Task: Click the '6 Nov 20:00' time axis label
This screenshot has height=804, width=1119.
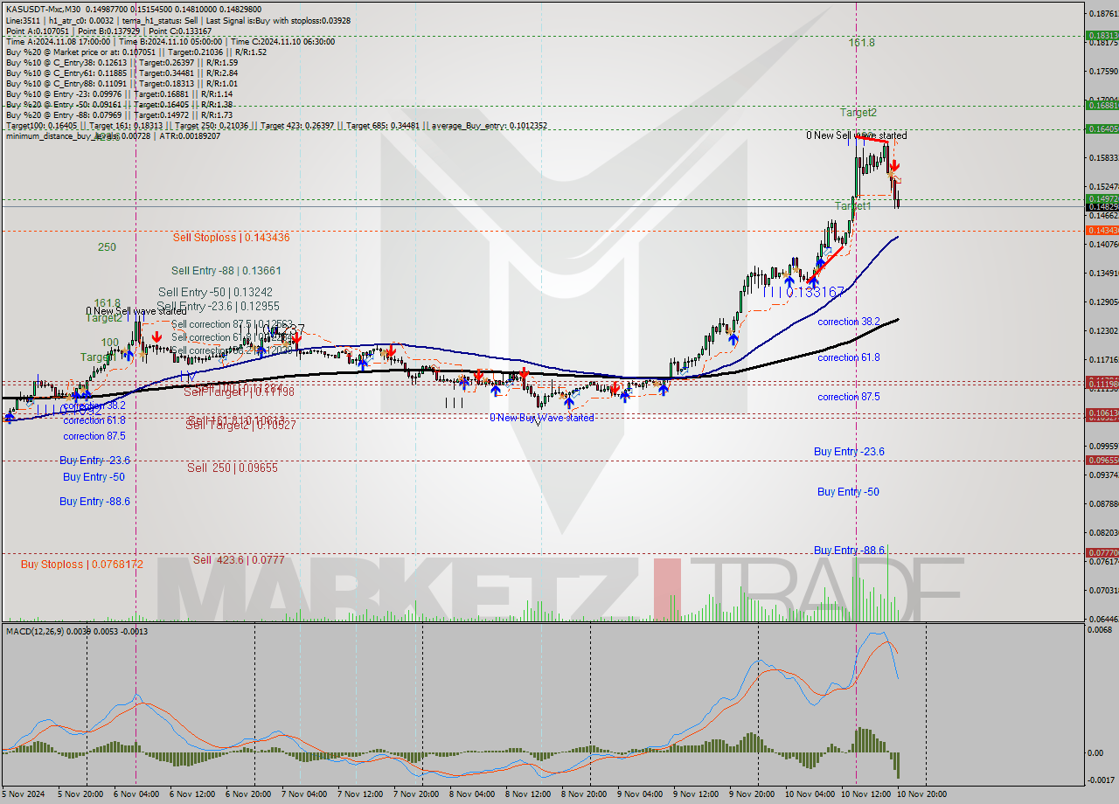Action: click(x=249, y=794)
